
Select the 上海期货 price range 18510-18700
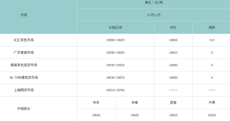pos(115,90)
